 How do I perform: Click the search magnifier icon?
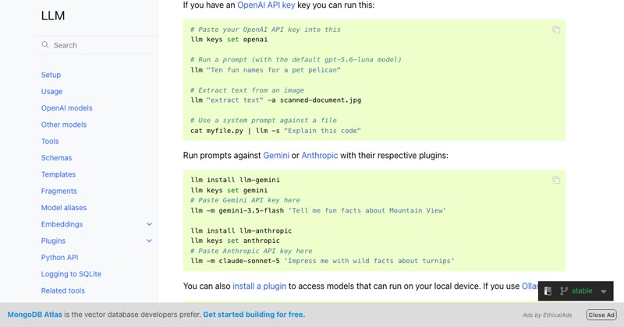45,45
